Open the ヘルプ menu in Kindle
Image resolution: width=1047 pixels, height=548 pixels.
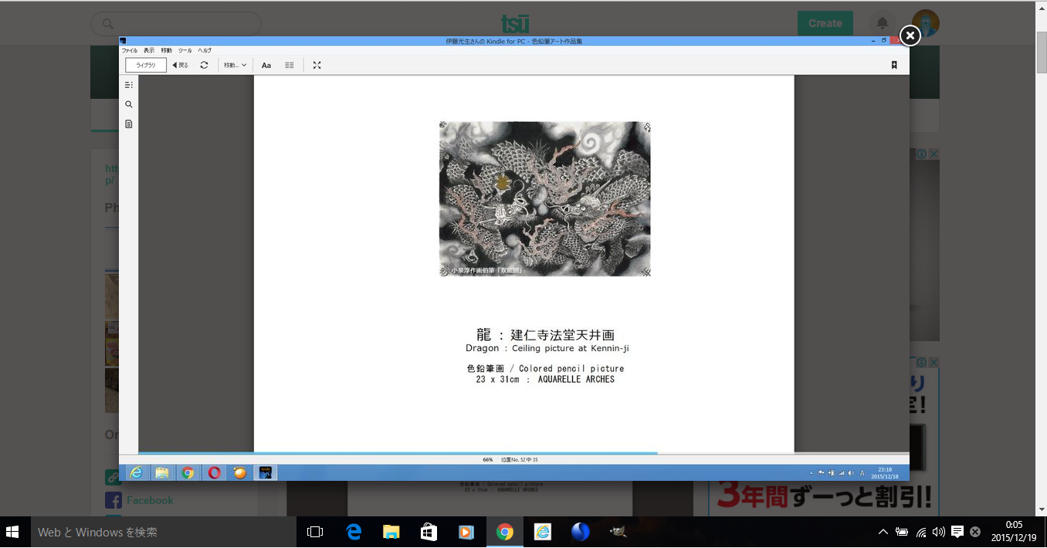205,51
